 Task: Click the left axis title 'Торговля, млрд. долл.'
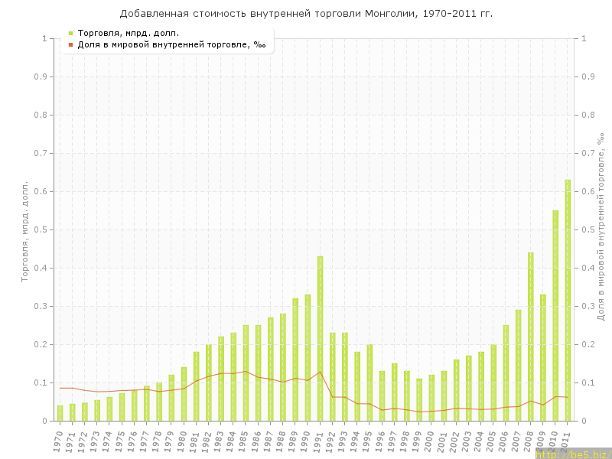[24, 231]
